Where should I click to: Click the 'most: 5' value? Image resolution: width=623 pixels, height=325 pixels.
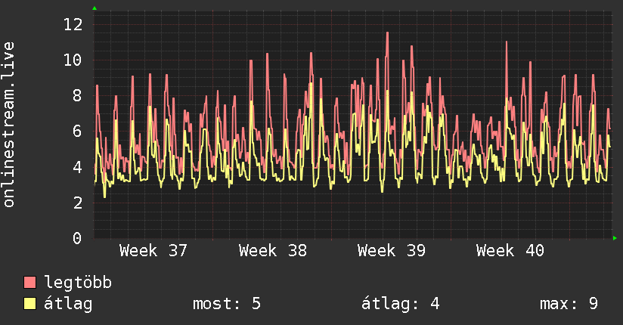coord(227,304)
